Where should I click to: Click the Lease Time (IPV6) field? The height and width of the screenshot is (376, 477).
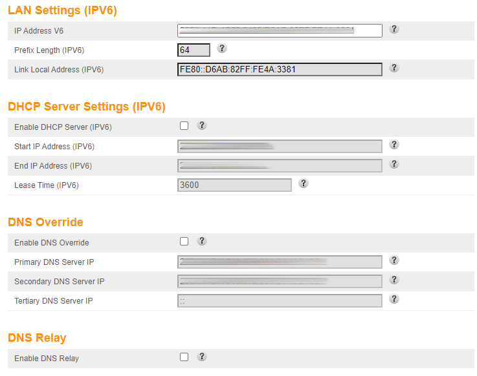(234, 185)
